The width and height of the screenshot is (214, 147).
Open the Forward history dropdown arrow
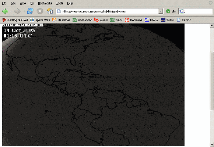(x=24, y=11)
